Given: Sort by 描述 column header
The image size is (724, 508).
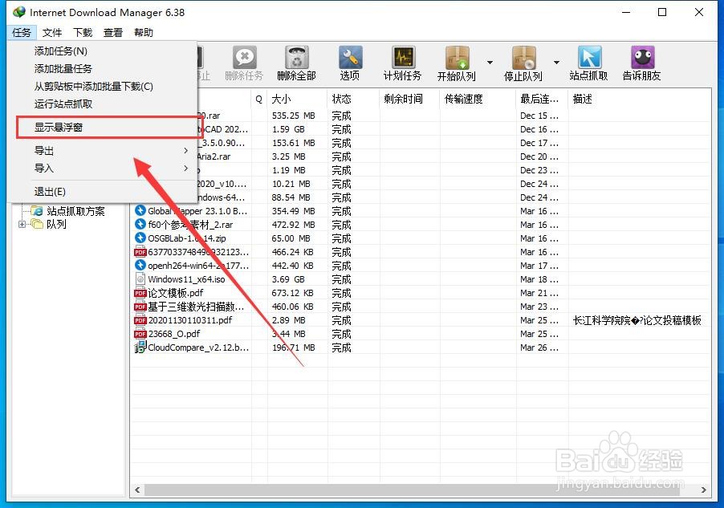Looking at the screenshot, I should (639, 99).
